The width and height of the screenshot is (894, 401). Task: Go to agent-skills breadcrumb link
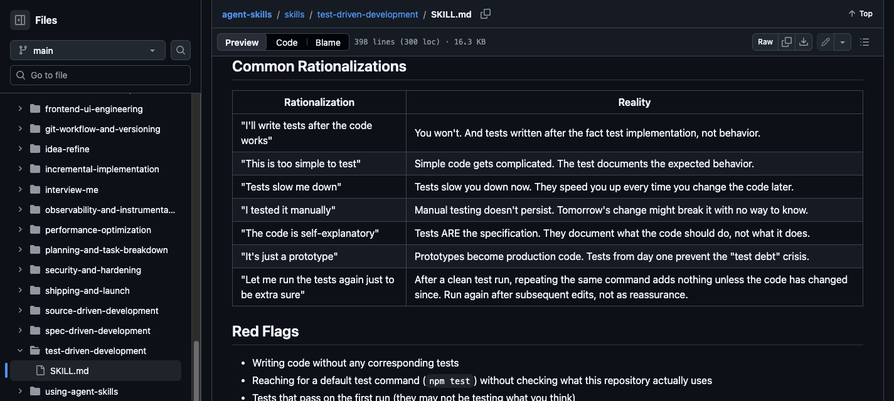click(247, 14)
